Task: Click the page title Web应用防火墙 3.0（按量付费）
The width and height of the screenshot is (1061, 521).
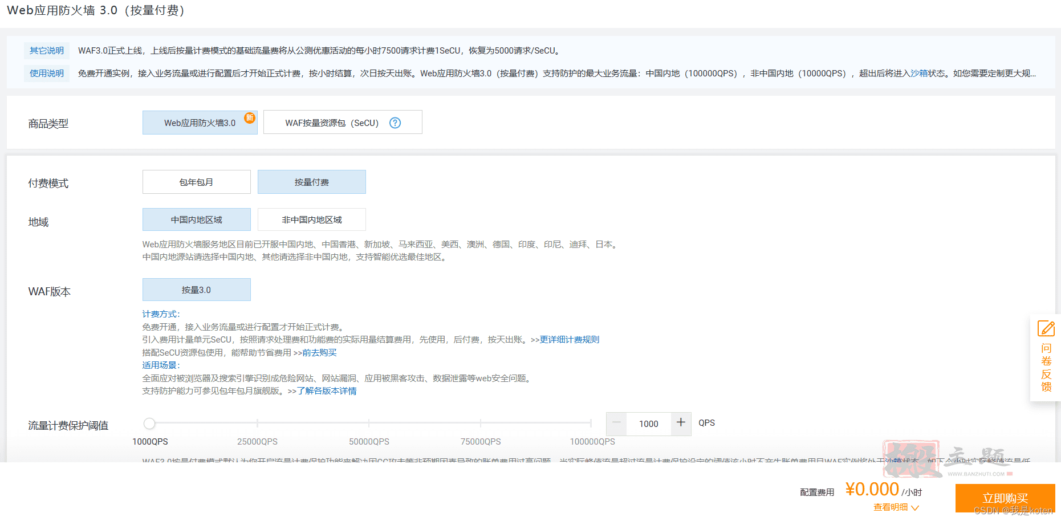Action: [x=96, y=10]
